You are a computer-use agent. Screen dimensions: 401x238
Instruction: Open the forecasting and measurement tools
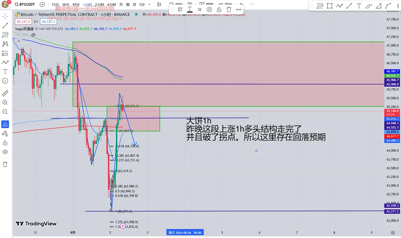pos(5,53)
